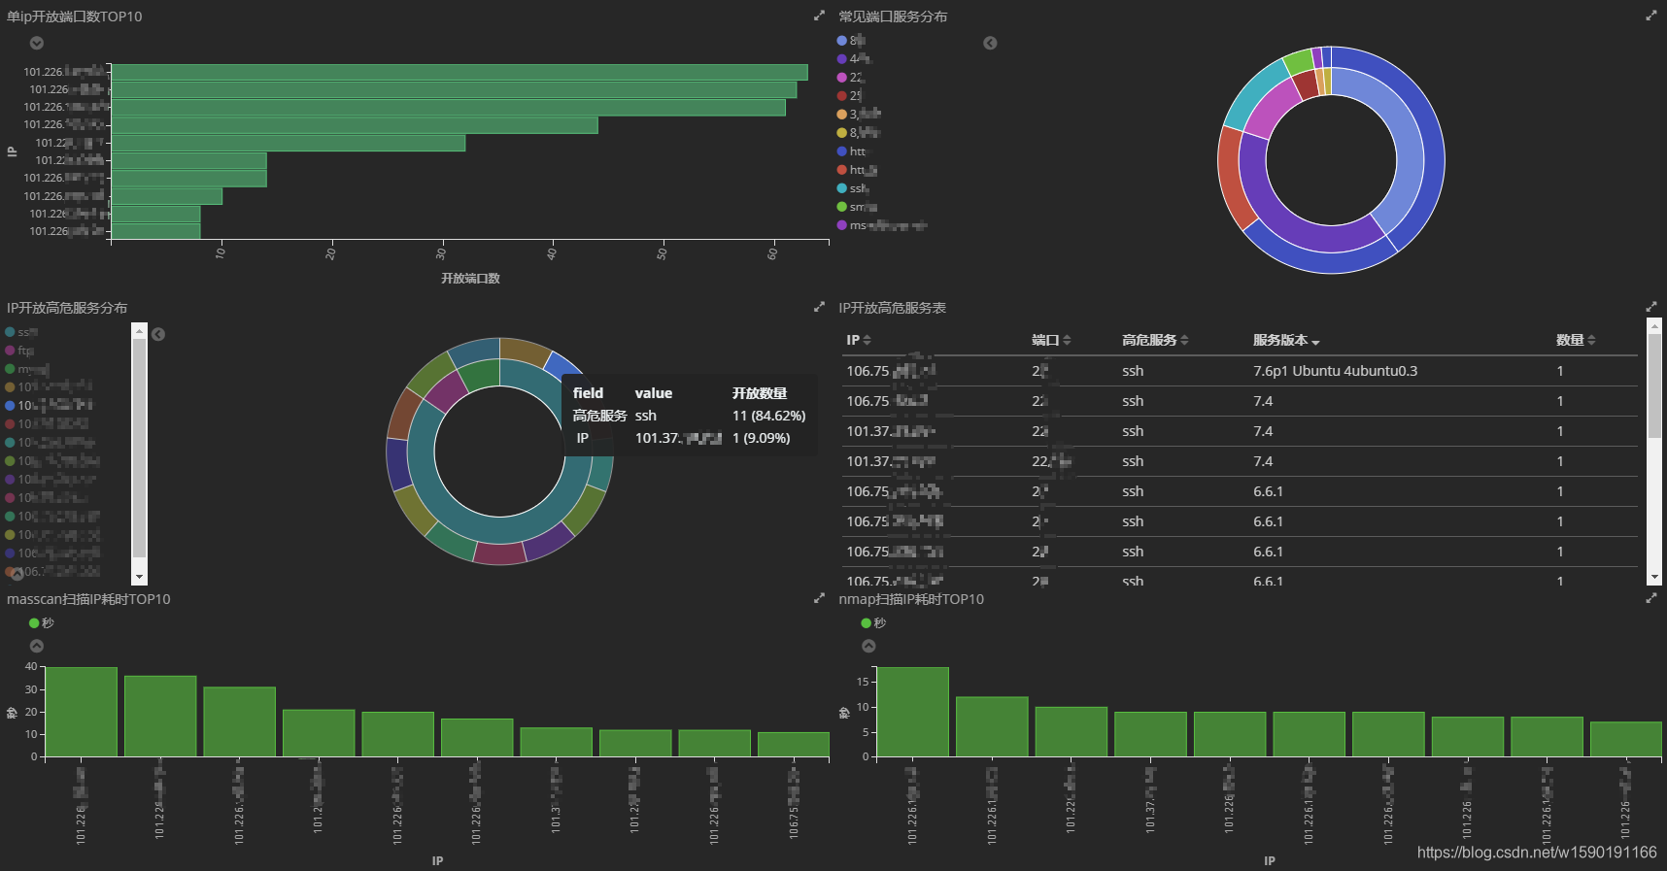
Task: Click the first '6.6.1' version cell
Action: pyautogui.click(x=1268, y=491)
